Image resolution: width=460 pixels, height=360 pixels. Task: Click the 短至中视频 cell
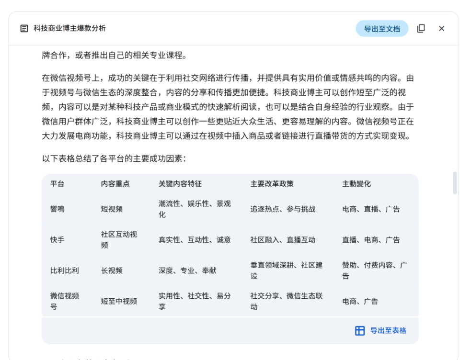point(119,302)
